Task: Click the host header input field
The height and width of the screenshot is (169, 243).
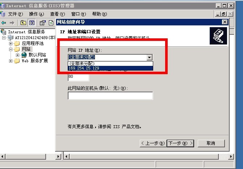Action: 110,96
